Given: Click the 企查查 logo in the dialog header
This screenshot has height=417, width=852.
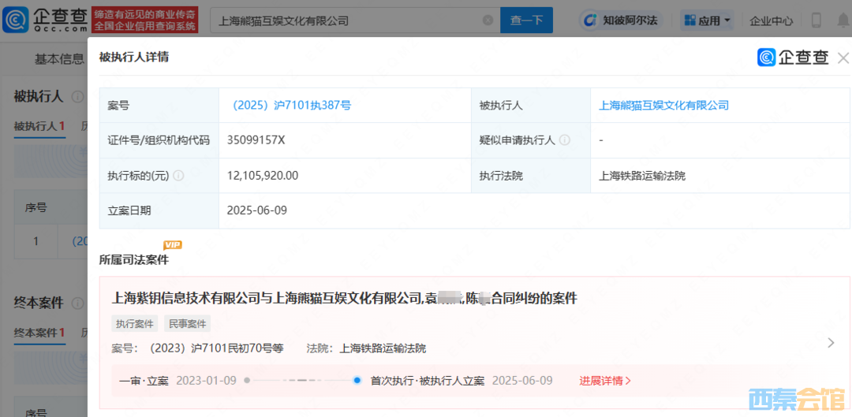Looking at the screenshot, I should tap(793, 57).
